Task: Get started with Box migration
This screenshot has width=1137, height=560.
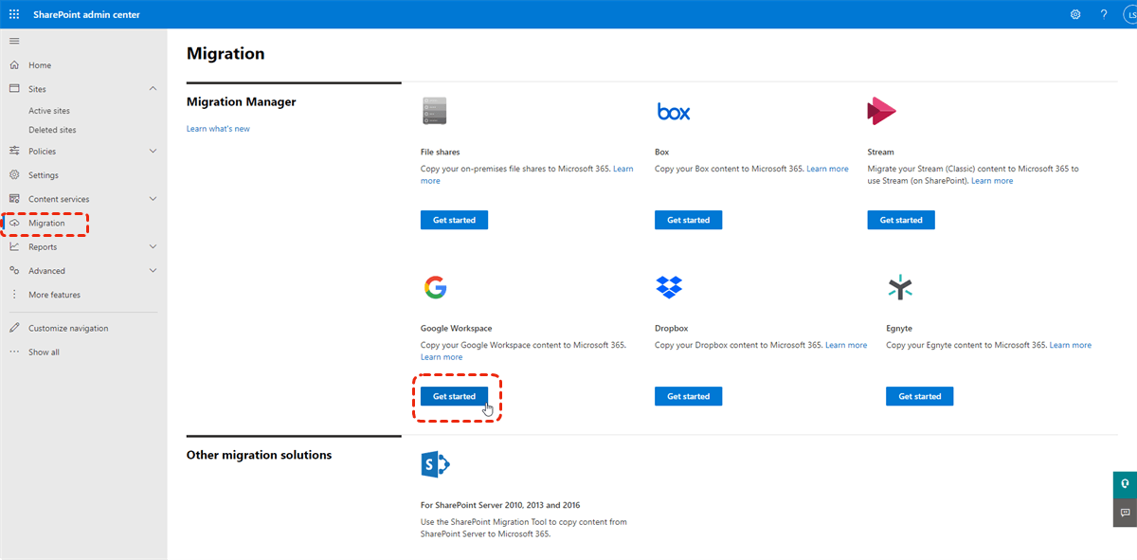Action: point(688,220)
